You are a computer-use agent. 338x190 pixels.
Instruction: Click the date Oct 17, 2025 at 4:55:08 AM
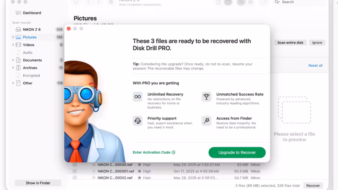pyautogui.click(x=196, y=171)
